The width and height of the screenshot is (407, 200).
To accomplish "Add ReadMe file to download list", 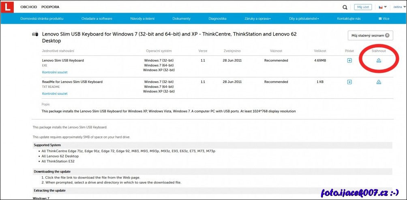I will click(349, 82).
